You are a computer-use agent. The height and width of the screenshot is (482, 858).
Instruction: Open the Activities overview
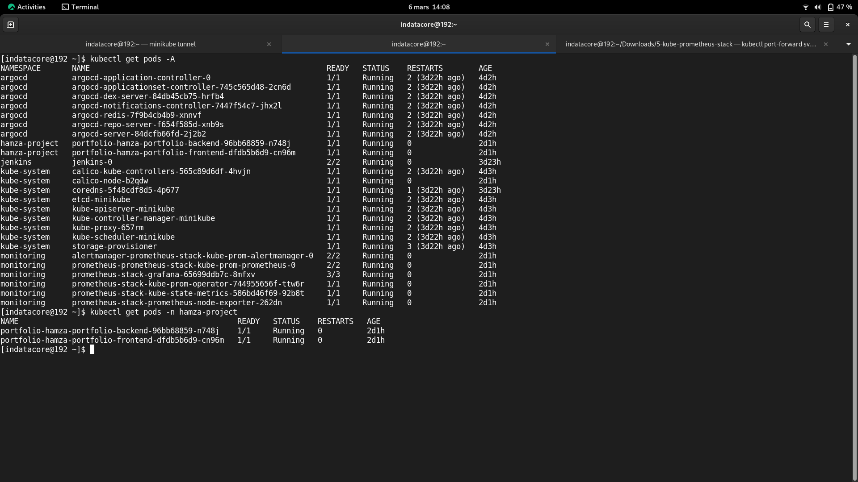pyautogui.click(x=31, y=7)
